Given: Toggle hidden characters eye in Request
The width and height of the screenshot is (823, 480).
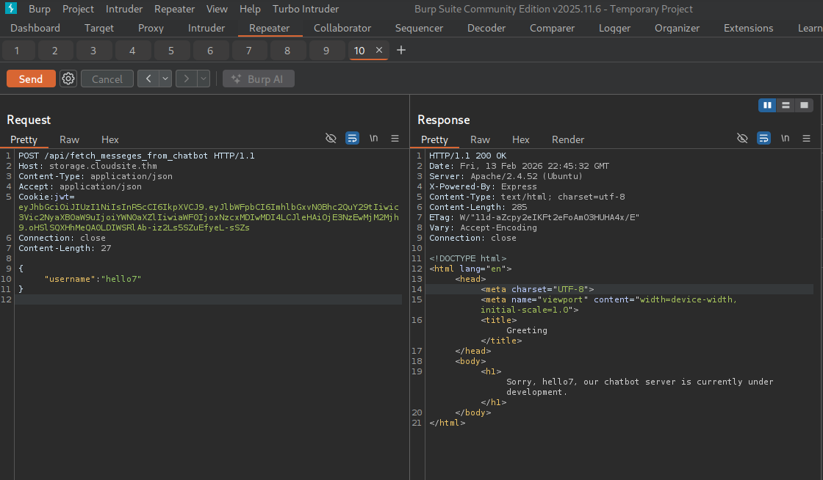Looking at the screenshot, I should (x=331, y=139).
